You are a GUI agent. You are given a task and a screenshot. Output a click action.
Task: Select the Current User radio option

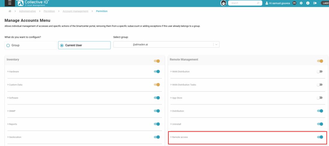coord(84,45)
